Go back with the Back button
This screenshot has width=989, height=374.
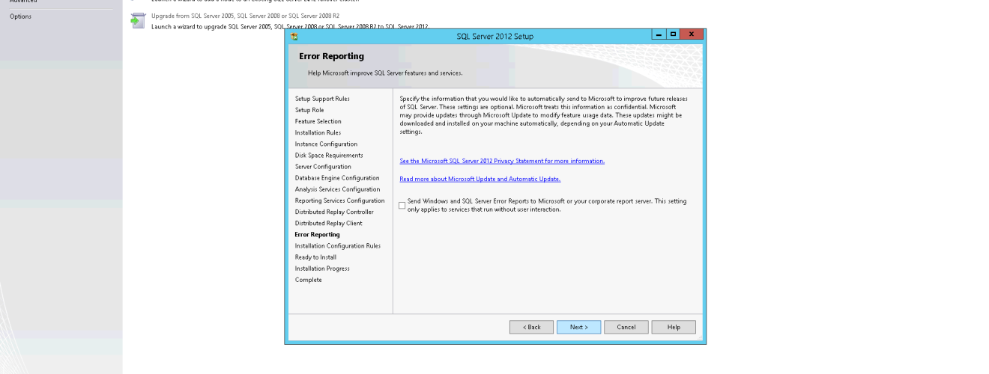click(x=531, y=327)
